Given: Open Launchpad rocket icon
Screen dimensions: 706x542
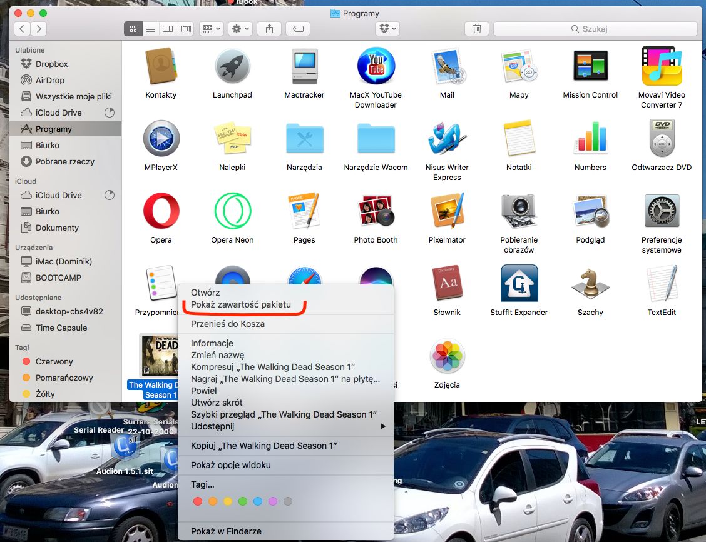Looking at the screenshot, I should 232,66.
